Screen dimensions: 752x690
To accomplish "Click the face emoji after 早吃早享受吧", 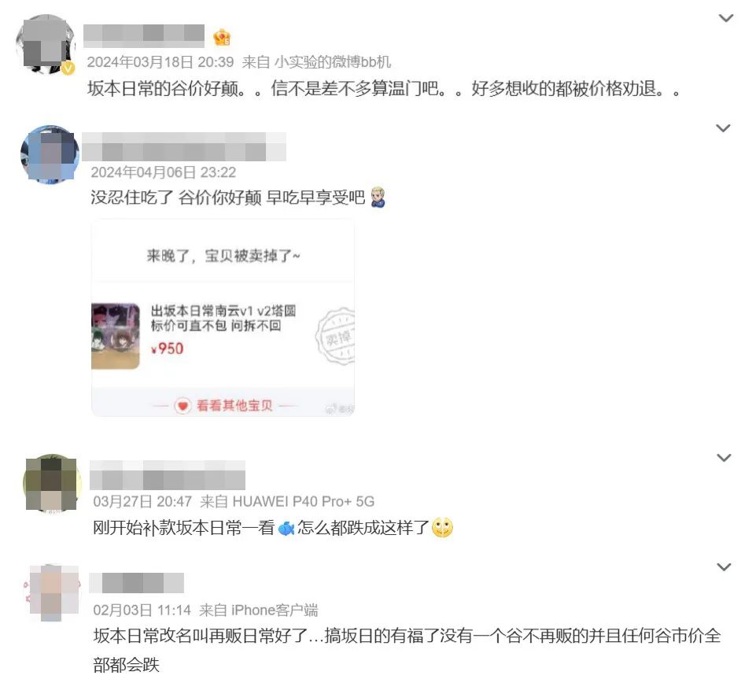I will [378, 197].
